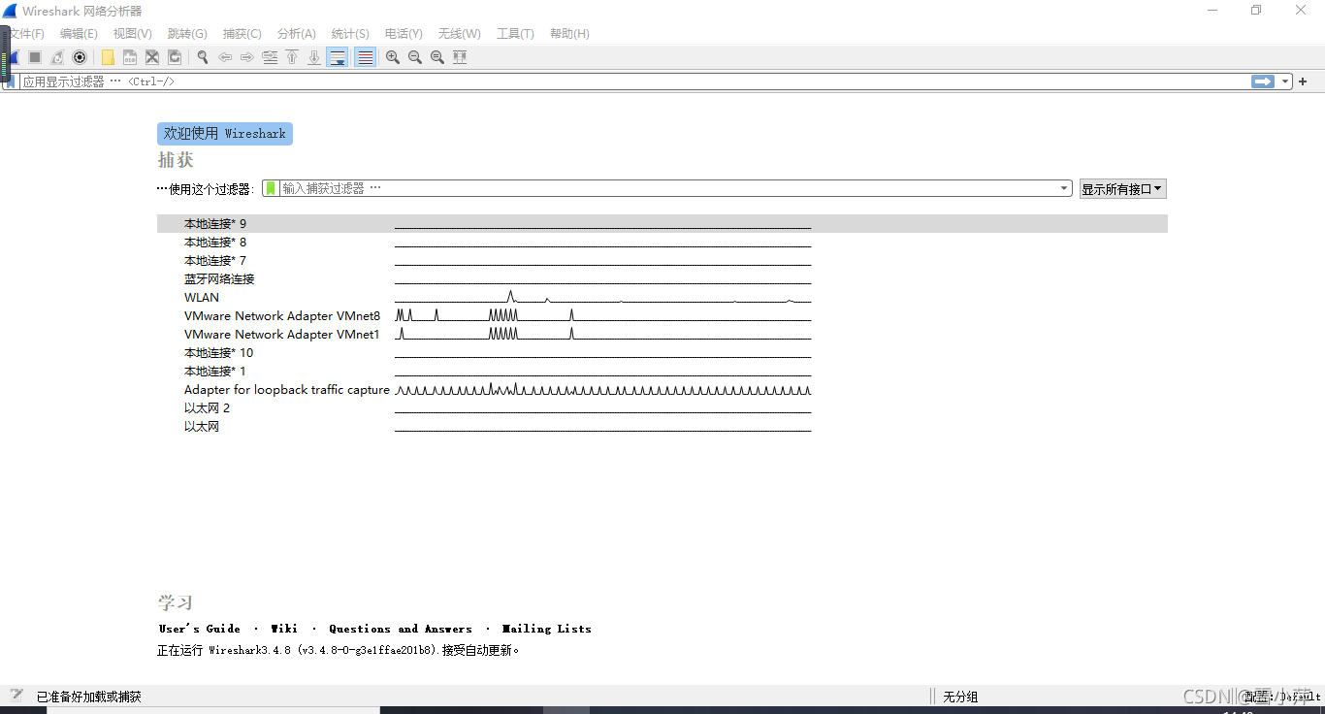Open the Questions and Answers link

[x=401, y=629]
